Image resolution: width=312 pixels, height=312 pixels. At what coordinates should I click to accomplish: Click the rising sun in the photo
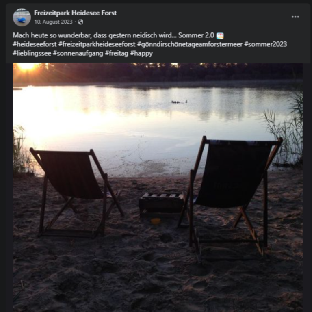27,66
